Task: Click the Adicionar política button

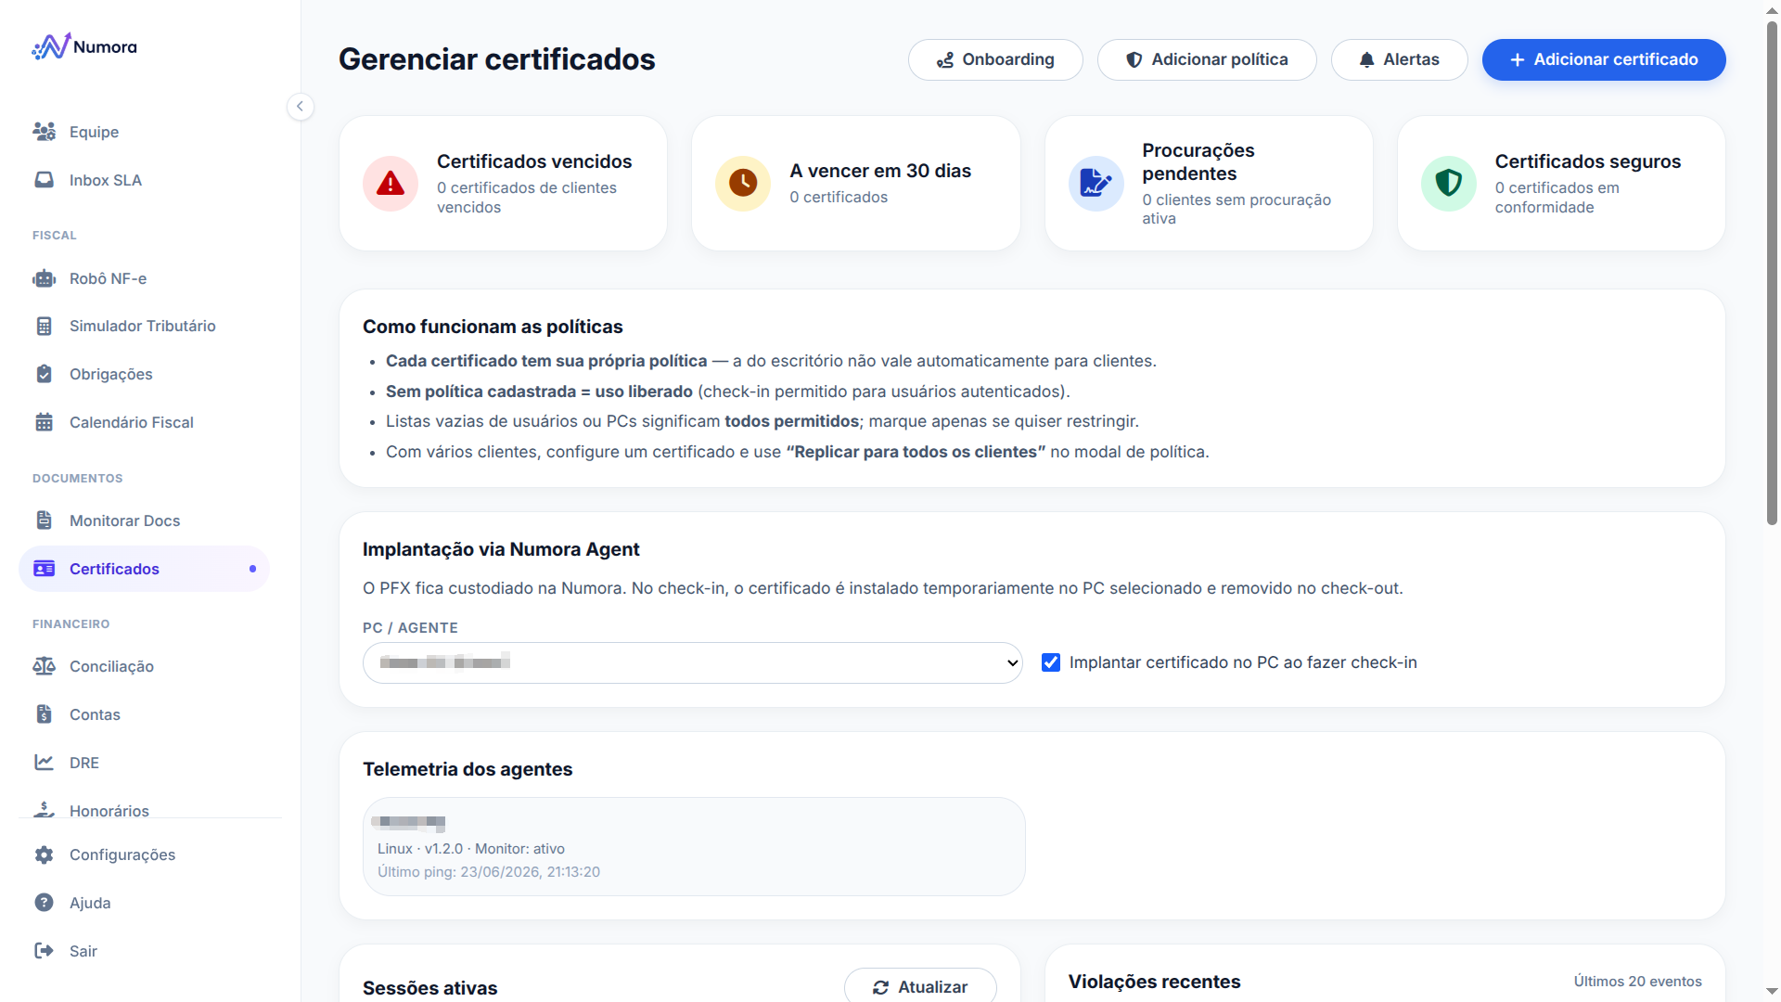Action: (1207, 59)
